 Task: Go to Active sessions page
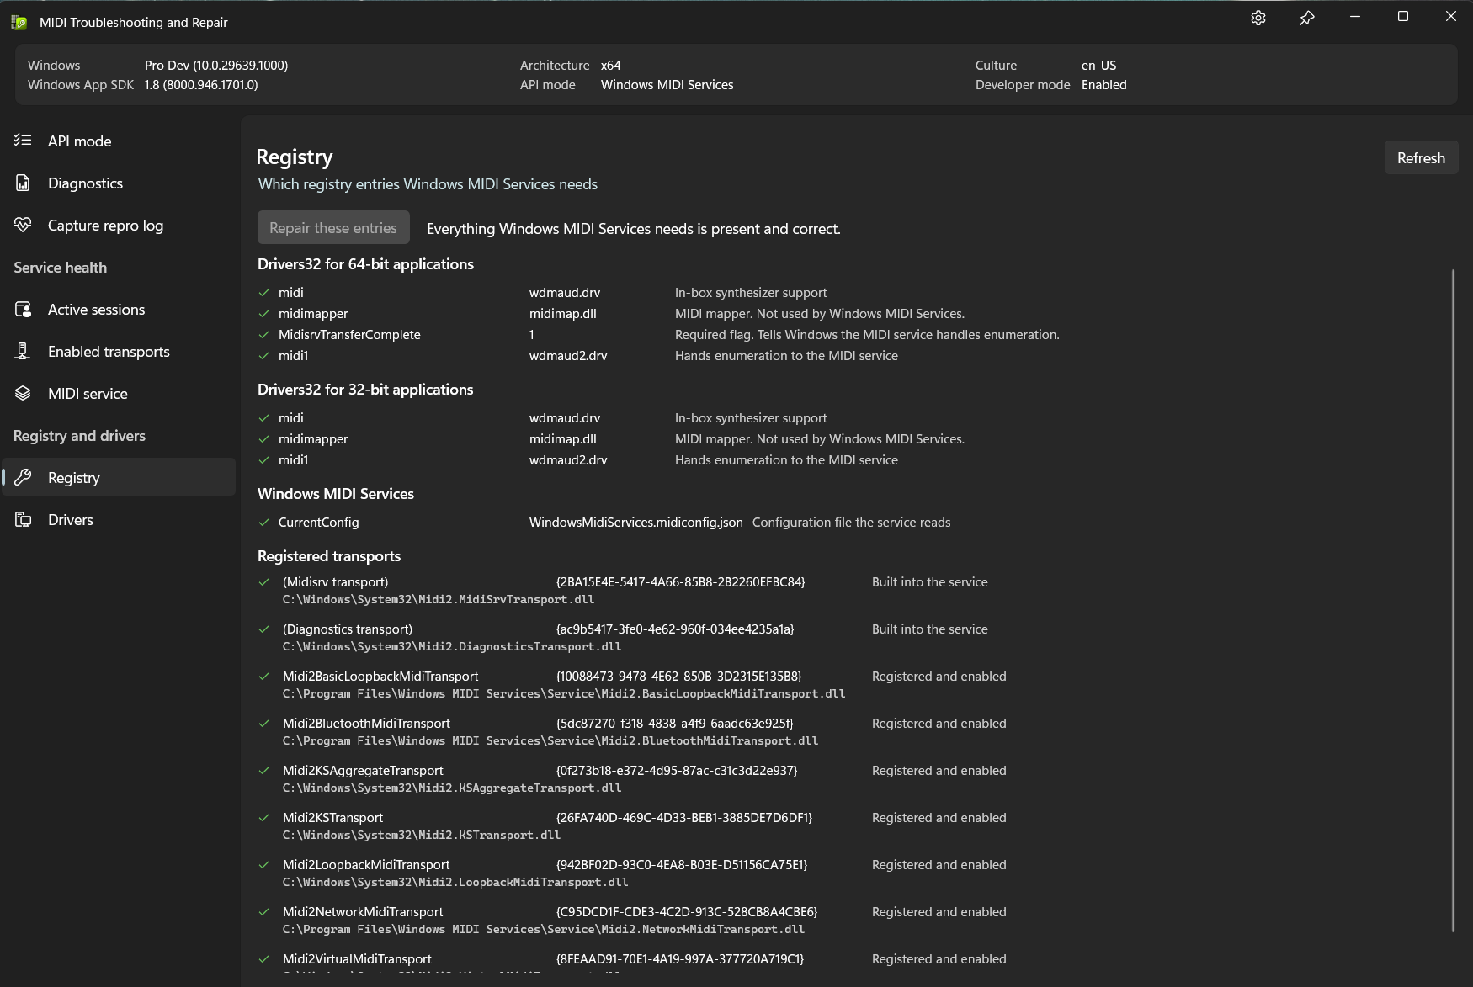tap(119, 309)
